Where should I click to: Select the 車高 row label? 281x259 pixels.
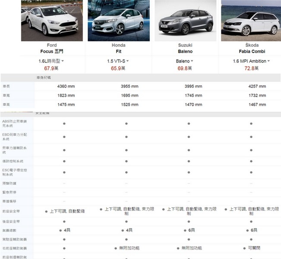(x=6, y=104)
